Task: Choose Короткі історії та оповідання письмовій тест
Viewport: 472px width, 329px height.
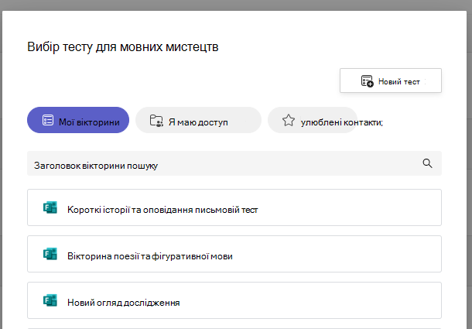Action: coord(234,207)
